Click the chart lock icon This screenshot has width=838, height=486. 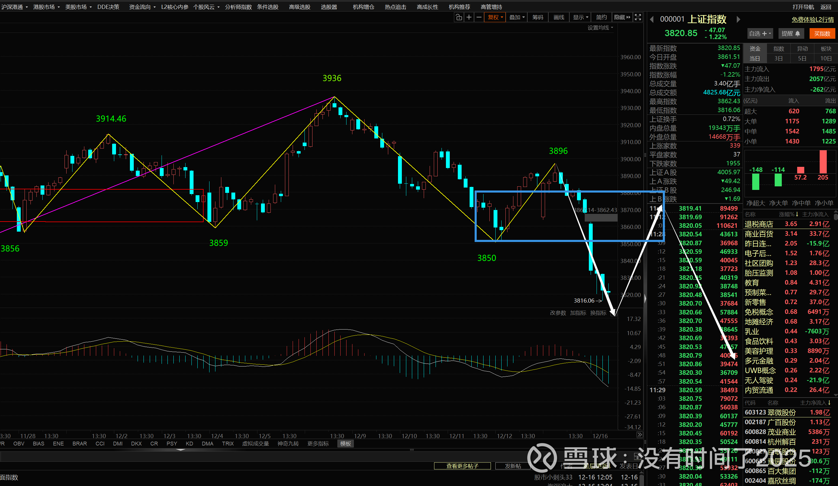[459, 17]
